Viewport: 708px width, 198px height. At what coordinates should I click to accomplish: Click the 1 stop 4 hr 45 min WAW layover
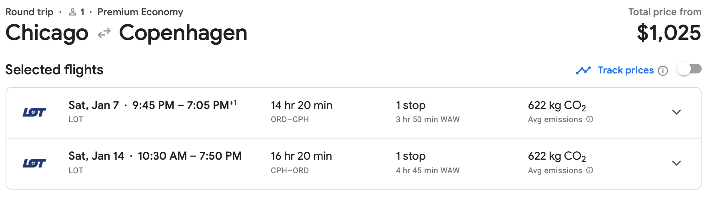(428, 163)
